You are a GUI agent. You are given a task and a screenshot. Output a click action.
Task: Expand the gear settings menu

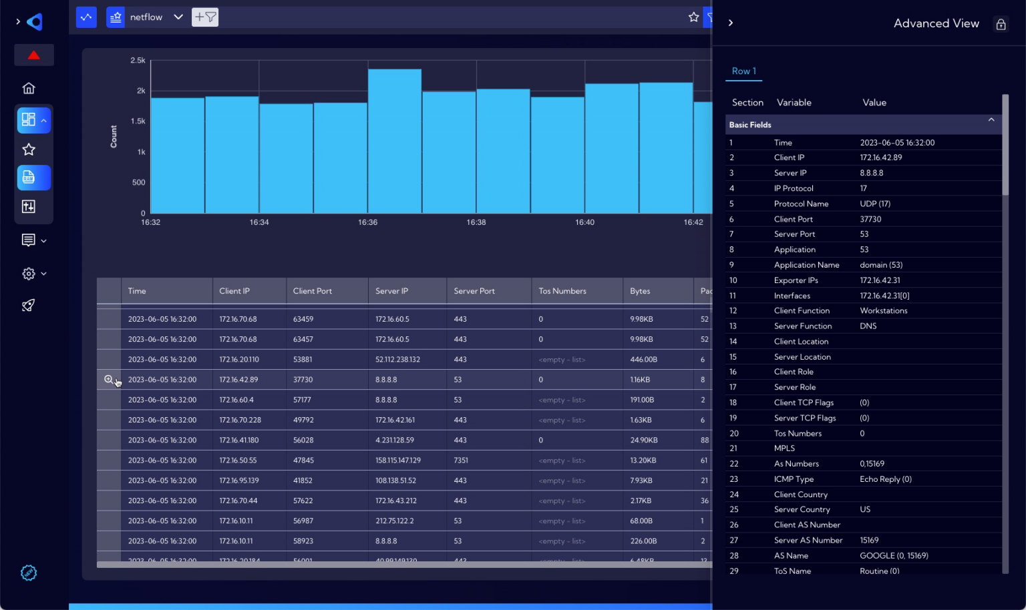point(33,274)
